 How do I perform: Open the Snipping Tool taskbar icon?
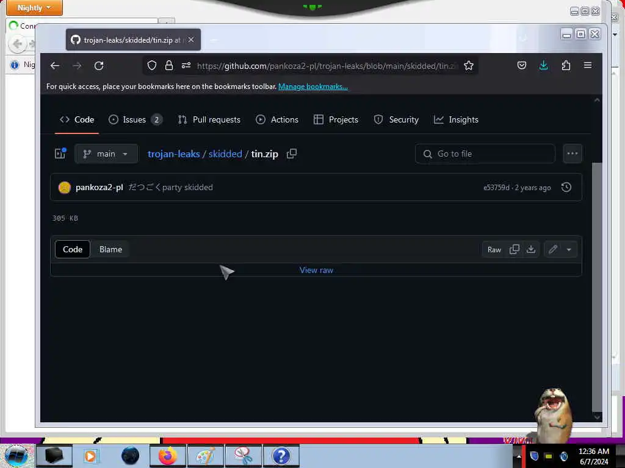pyautogui.click(x=243, y=456)
